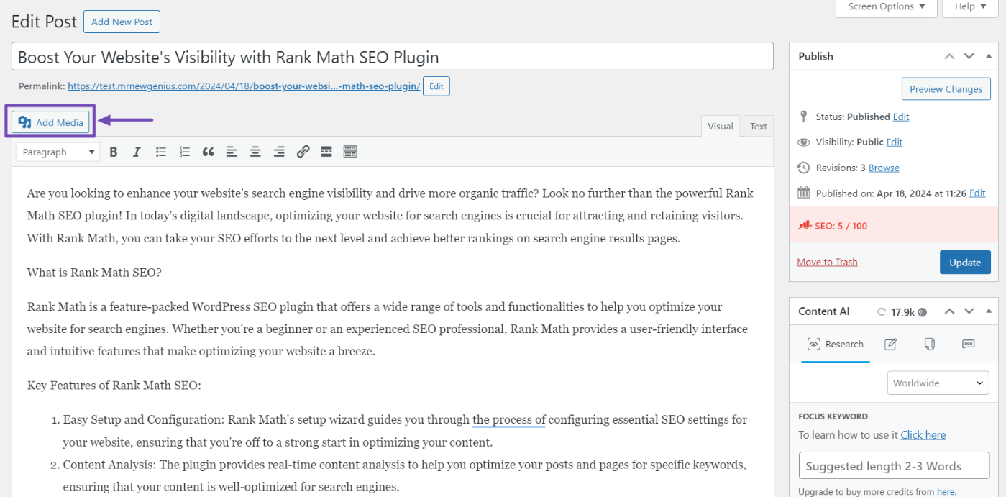Open the Paragraph format dropdown

(58, 152)
